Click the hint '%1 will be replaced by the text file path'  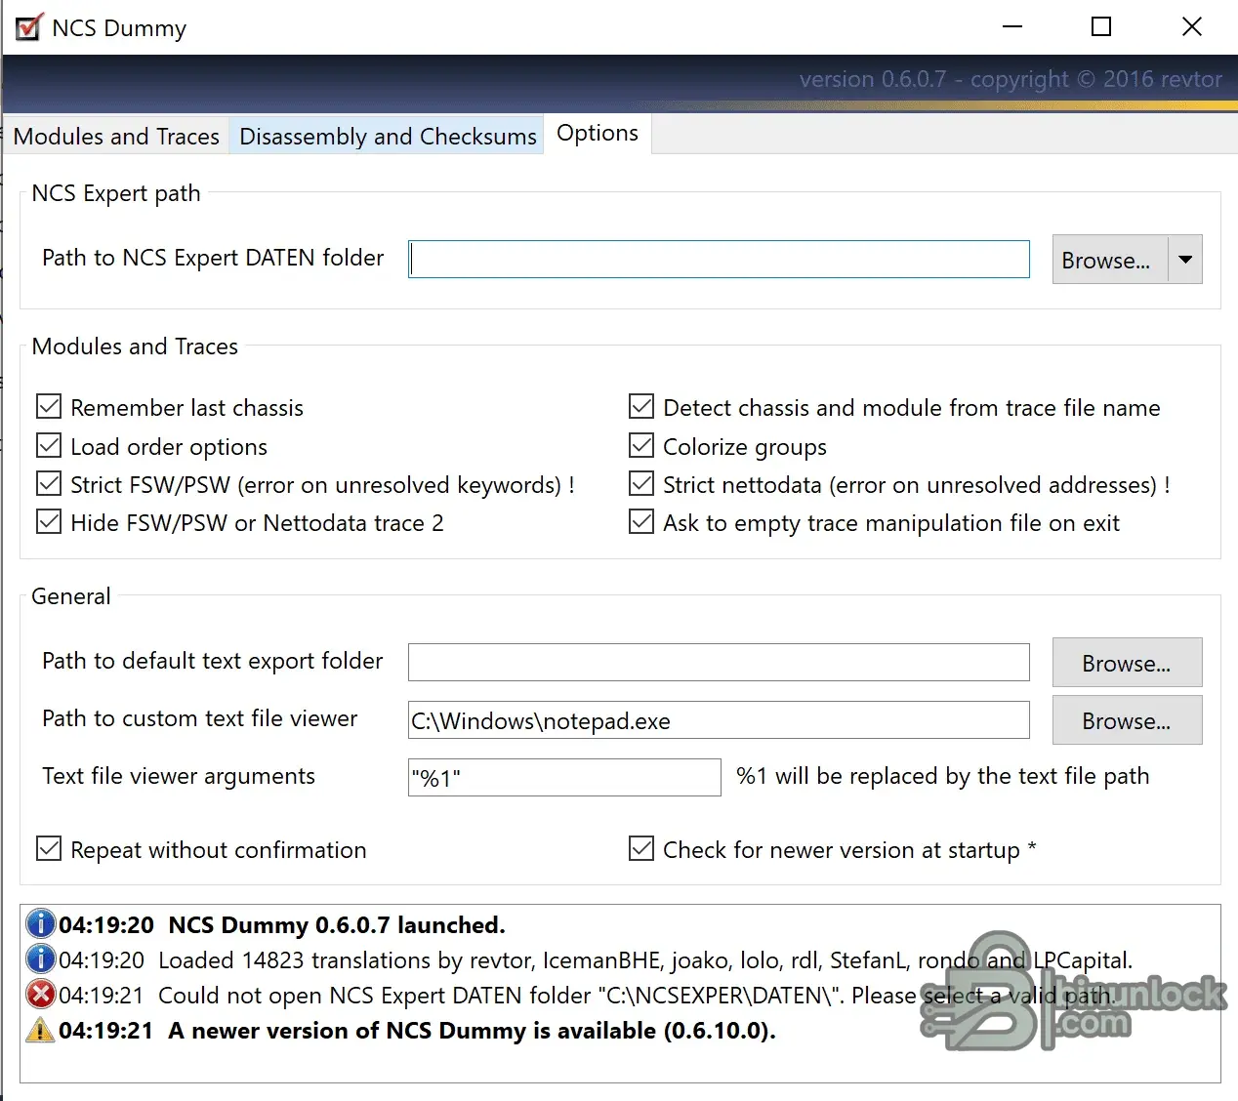click(942, 776)
